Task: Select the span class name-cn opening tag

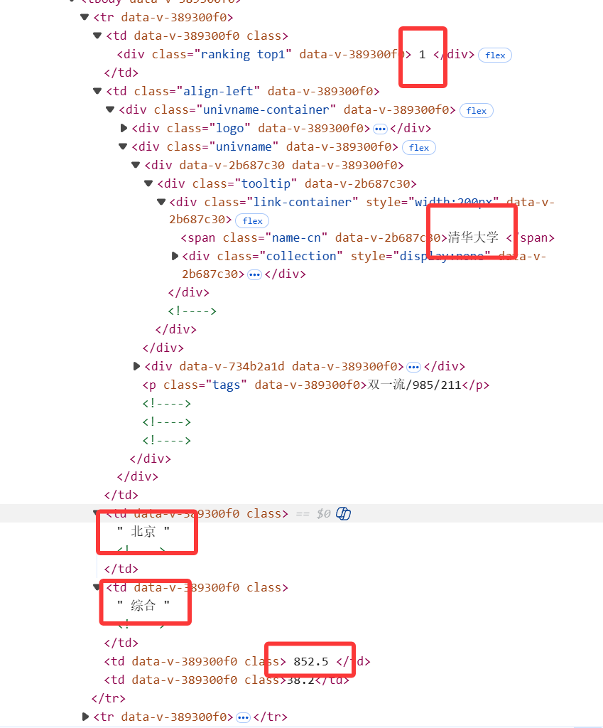Action: pyautogui.click(x=314, y=237)
